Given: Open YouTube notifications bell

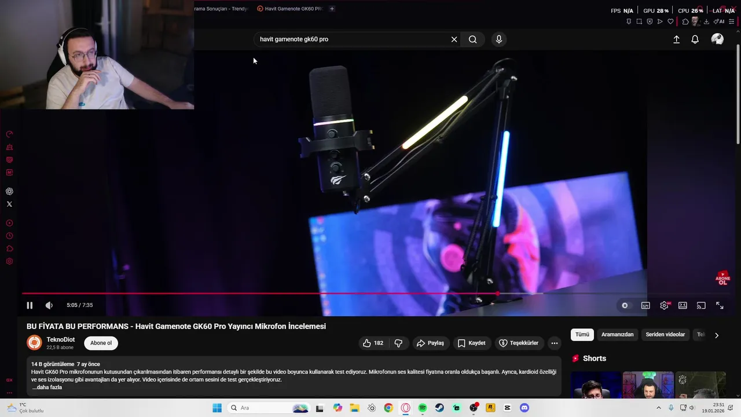Looking at the screenshot, I should tap(695, 39).
